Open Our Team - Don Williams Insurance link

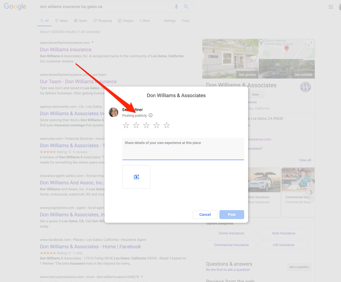(78, 82)
